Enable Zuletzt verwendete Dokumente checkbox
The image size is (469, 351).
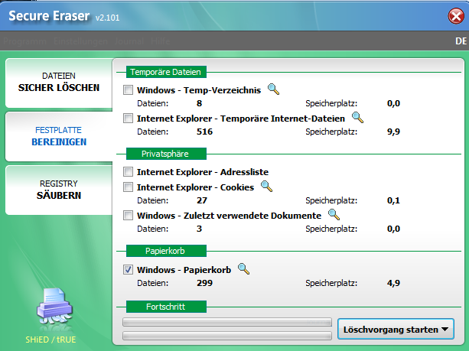tap(128, 216)
